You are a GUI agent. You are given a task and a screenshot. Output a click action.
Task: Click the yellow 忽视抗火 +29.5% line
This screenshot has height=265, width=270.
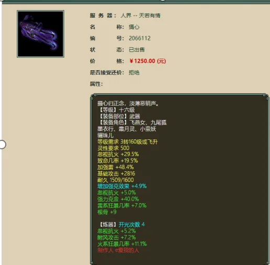(118, 154)
